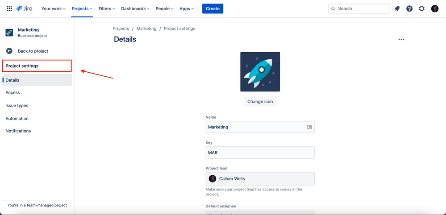This screenshot has height=215, width=446.
Task: Open the user profile avatar
Action: pos(435,8)
